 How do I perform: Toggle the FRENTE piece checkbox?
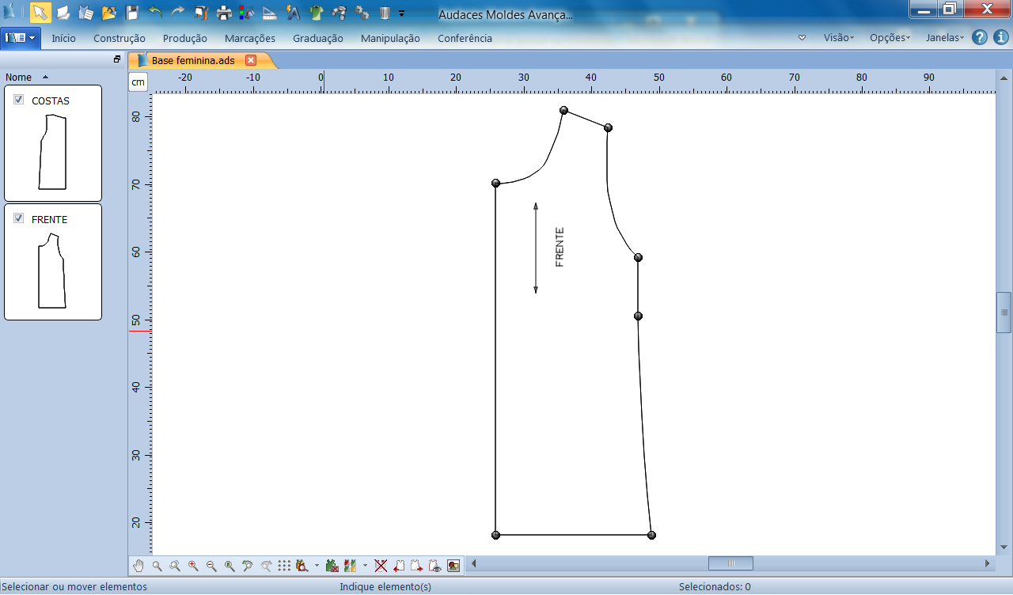pyautogui.click(x=19, y=218)
